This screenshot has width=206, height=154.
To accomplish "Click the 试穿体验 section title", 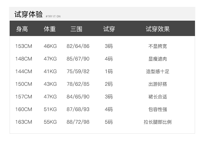I will click(x=29, y=15).
